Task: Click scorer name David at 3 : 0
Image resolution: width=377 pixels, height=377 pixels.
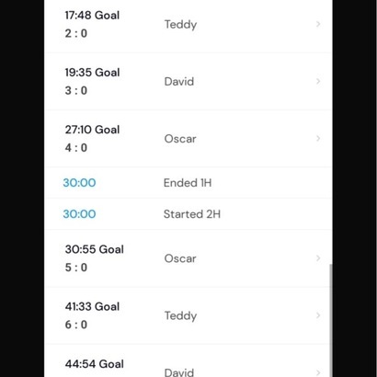Action: (179, 82)
